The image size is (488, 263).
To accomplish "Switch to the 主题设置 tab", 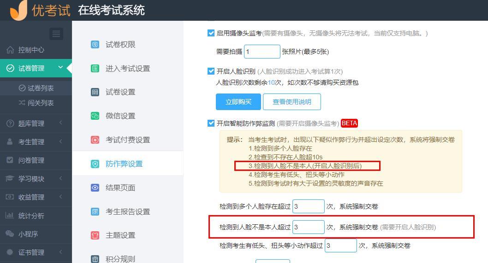I will (128, 235).
